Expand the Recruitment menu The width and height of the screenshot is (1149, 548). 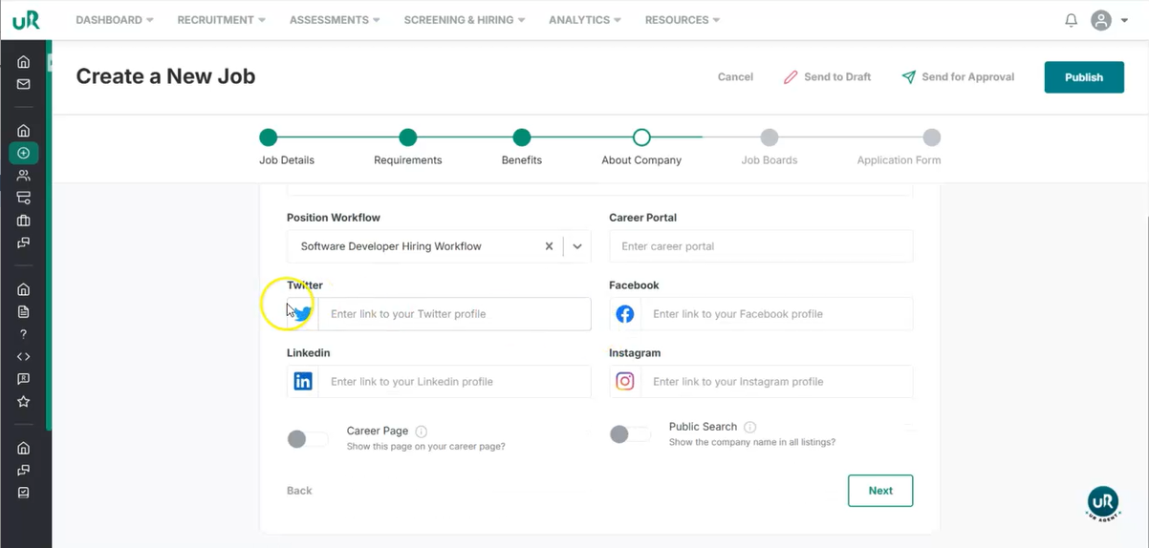(221, 20)
